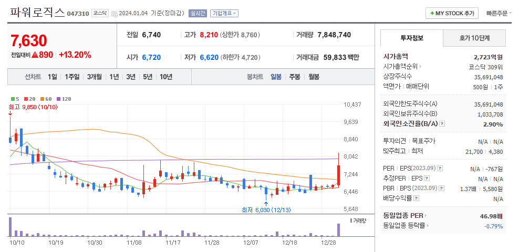
Task: Switch to the 투자정보 tab
Action: (412, 38)
